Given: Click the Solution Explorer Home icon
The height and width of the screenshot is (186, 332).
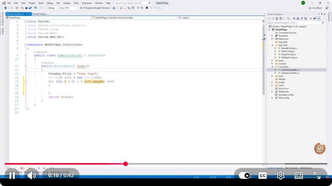Looking at the screenshot, I should 277,18.
